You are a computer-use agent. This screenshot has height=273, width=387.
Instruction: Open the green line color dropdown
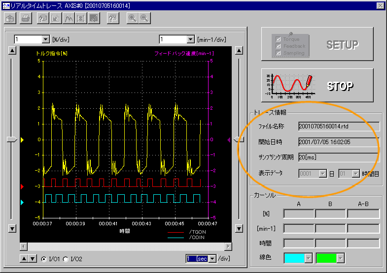coord(340,258)
